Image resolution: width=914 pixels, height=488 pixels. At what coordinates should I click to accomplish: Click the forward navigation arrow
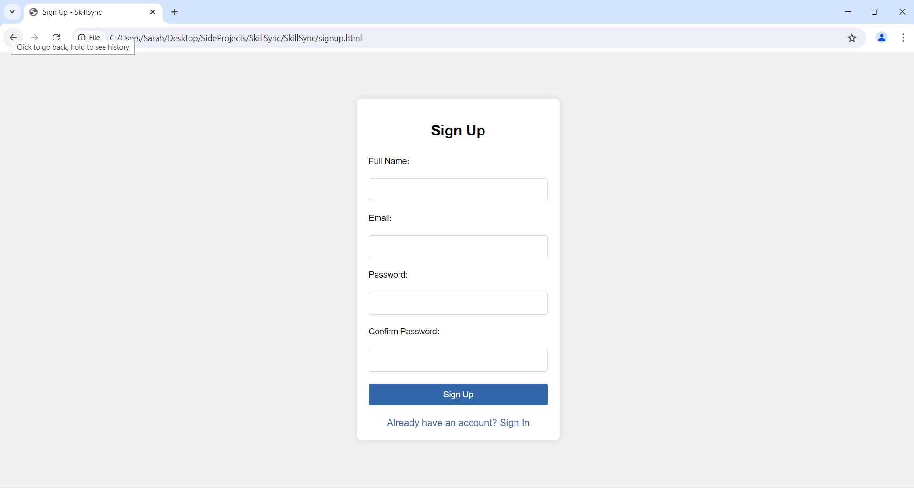coord(34,37)
